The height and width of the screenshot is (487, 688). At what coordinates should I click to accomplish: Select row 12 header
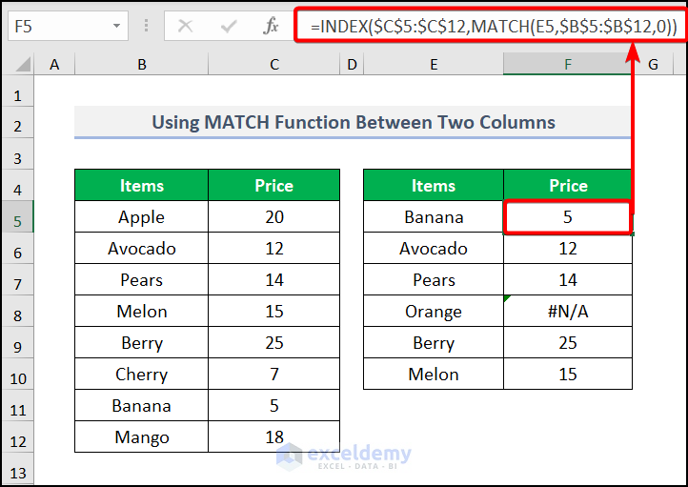(x=17, y=437)
